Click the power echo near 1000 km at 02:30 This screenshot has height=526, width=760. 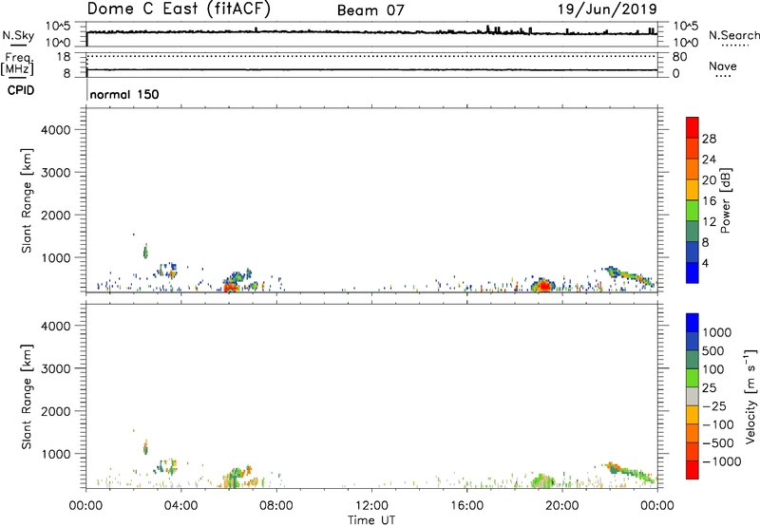click(145, 252)
